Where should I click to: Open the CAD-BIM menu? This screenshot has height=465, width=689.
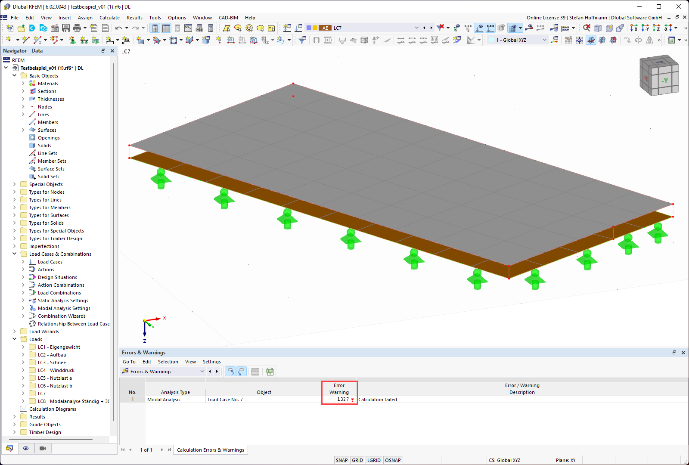point(228,18)
